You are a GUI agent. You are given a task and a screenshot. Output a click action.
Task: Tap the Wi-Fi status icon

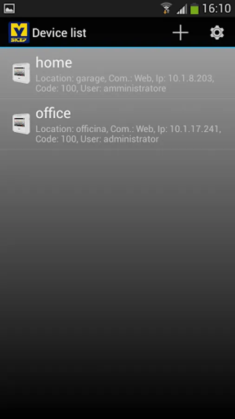click(x=166, y=8)
